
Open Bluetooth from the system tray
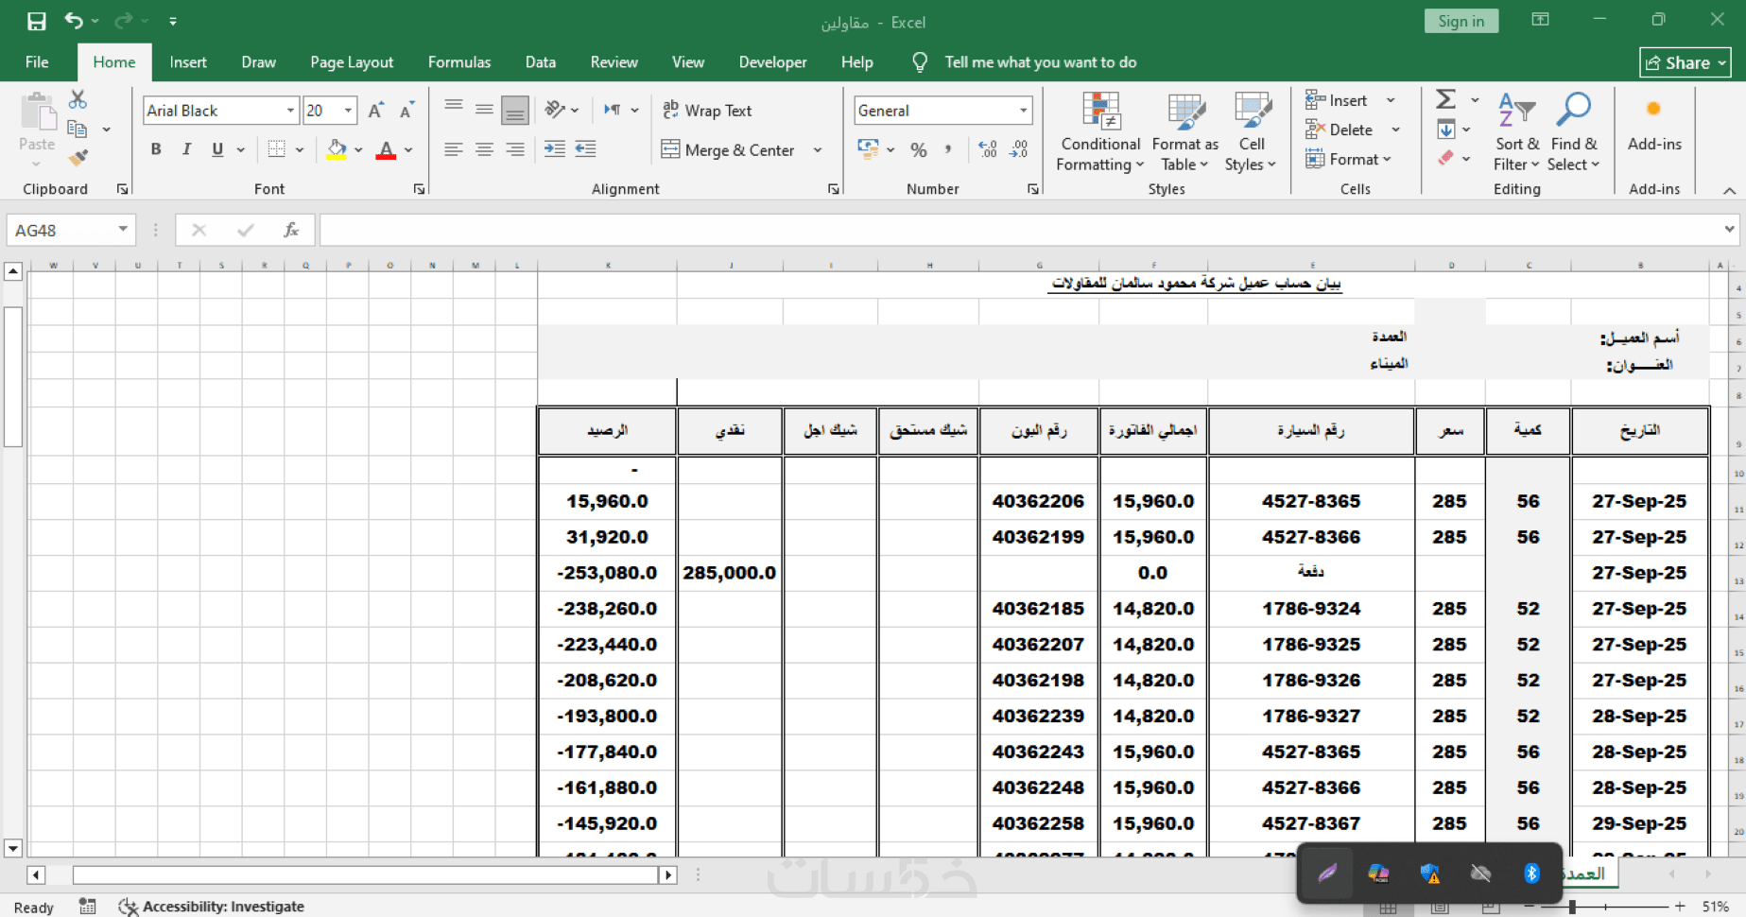1531,874
